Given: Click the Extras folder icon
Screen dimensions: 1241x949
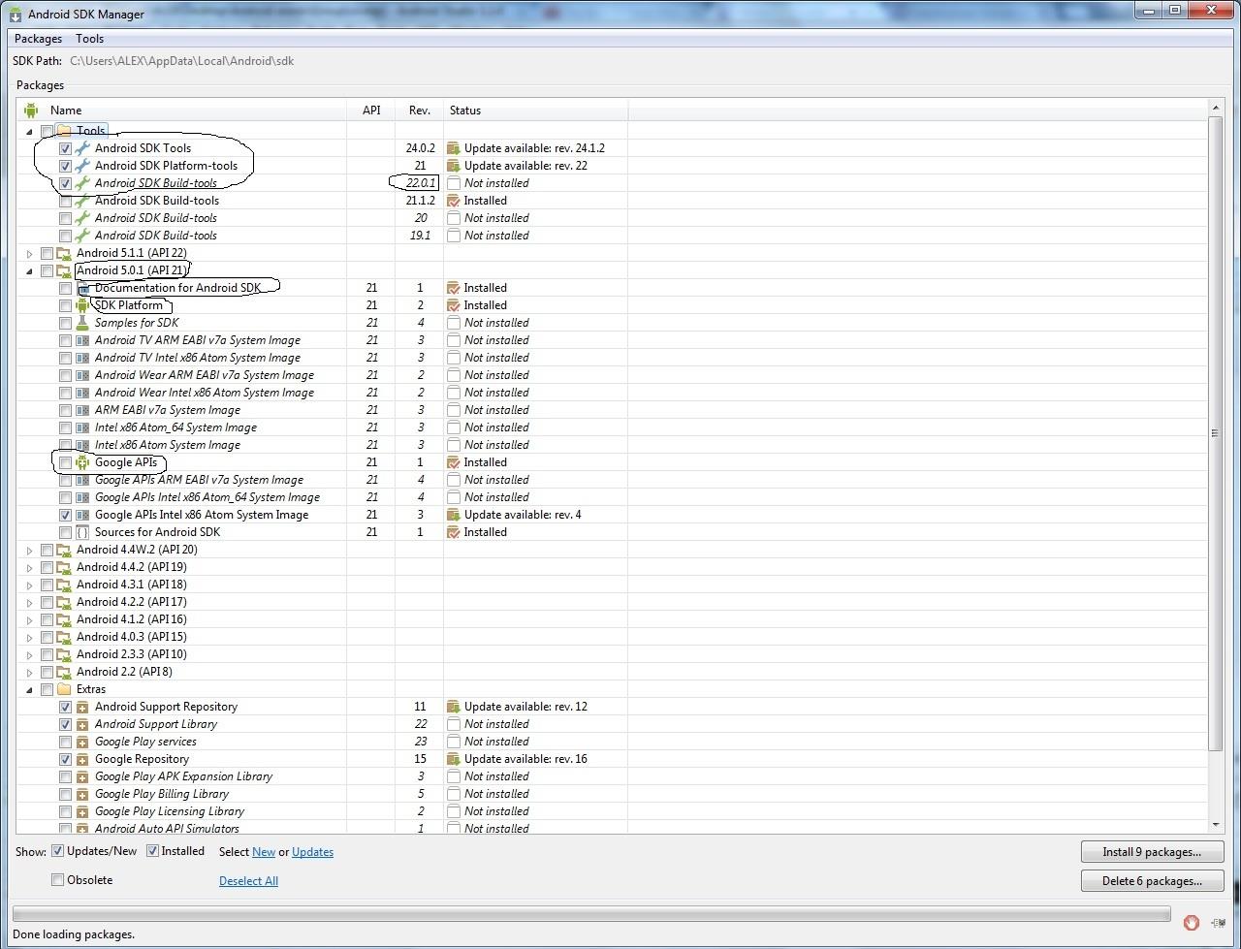Looking at the screenshot, I should tap(64, 689).
